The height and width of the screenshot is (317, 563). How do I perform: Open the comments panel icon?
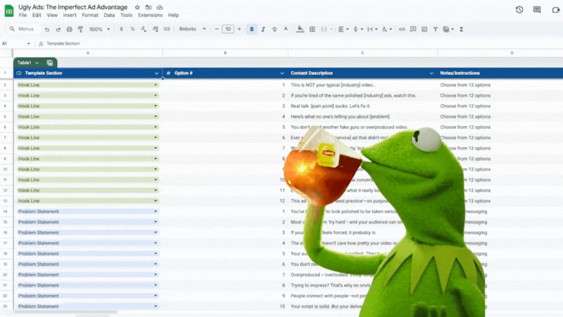537,10
